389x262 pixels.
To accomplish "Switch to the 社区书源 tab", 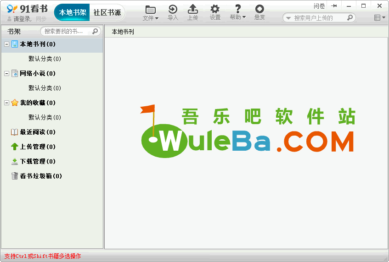I will point(107,12).
